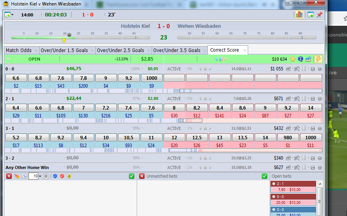Open ladder grid icon in 3 - 1 row
This screenshot has width=347, height=216.
pyautogui.click(x=304, y=128)
